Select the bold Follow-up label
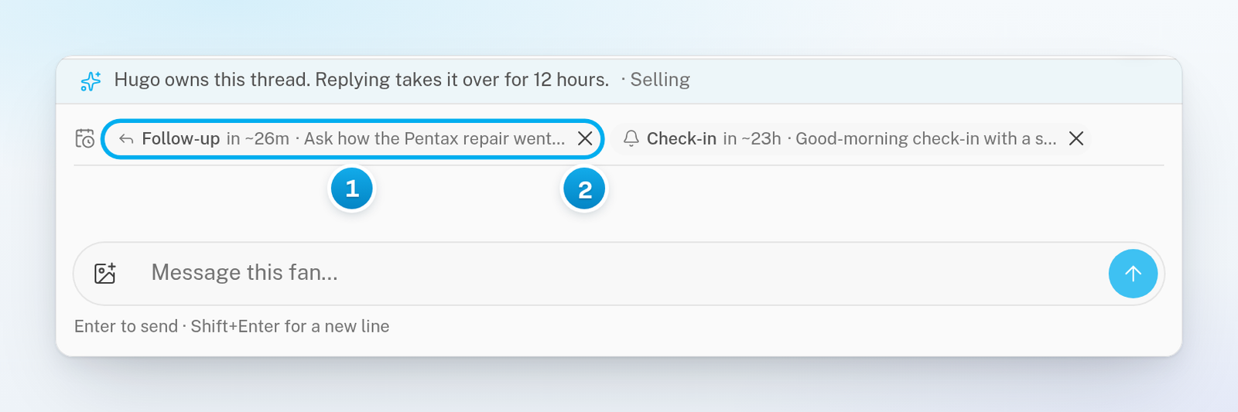 pos(181,138)
